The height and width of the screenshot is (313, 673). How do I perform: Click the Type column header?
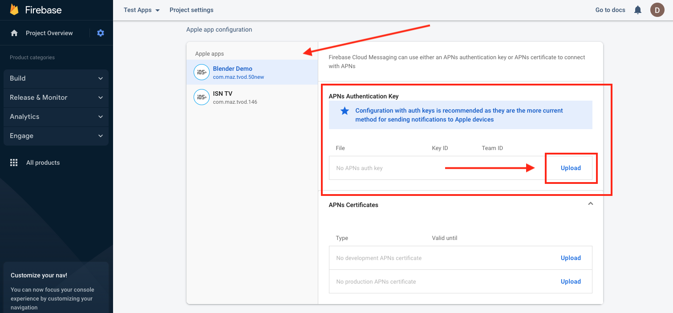pos(342,238)
